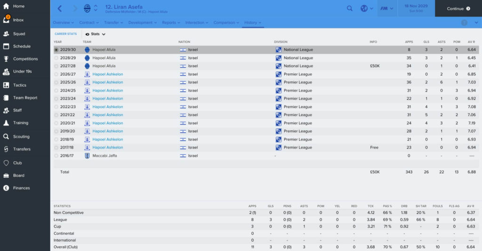Click the Continue button
The image size is (482, 251).
tap(458, 8)
